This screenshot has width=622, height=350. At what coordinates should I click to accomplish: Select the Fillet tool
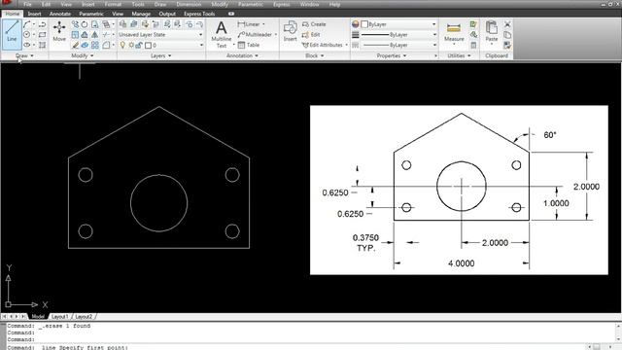click(x=106, y=46)
